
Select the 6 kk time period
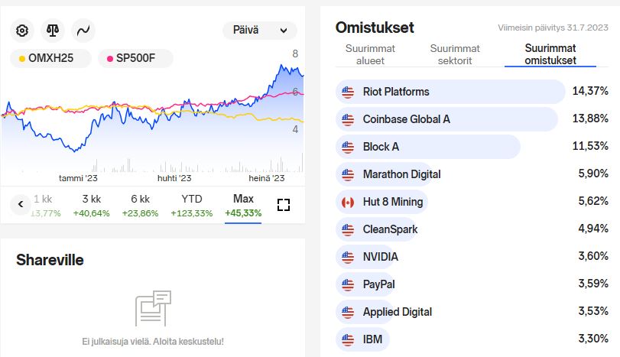pos(141,206)
